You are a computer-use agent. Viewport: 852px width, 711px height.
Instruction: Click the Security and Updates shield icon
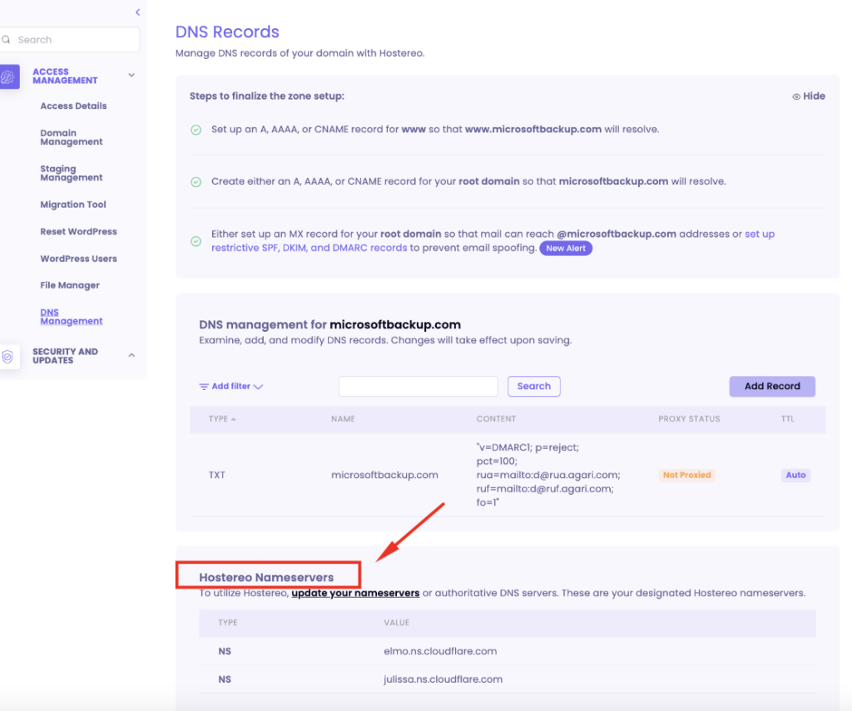pos(8,356)
